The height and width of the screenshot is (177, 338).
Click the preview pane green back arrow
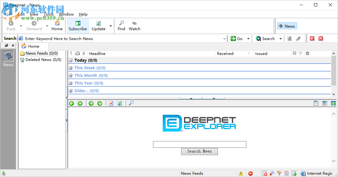pos(71,103)
